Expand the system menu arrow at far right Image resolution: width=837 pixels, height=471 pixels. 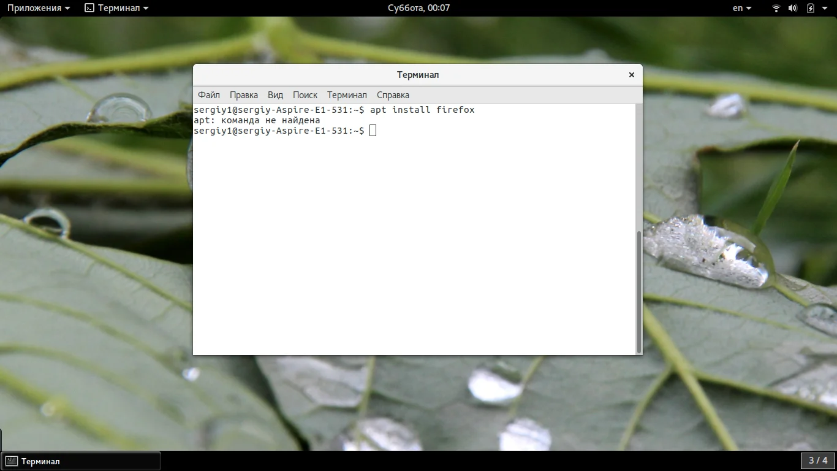[x=825, y=8]
